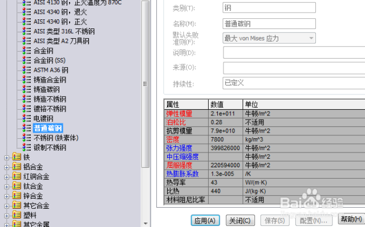Click material icon beside 不锈钢 (铁素体)

pyautogui.click(x=27, y=138)
